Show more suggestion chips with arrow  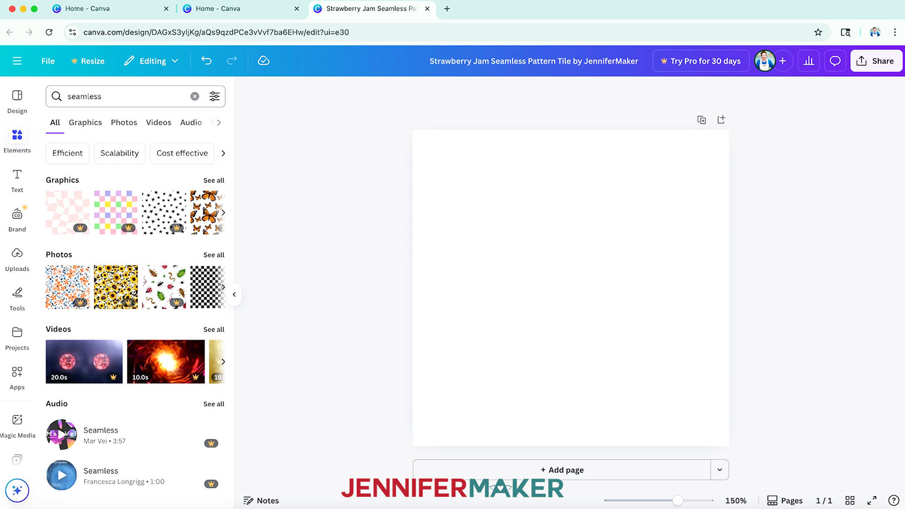click(223, 153)
